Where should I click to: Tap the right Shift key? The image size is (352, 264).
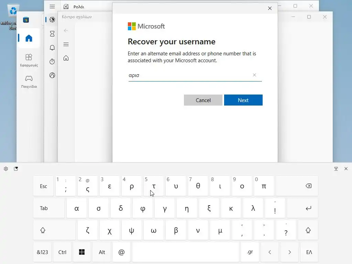308,230
